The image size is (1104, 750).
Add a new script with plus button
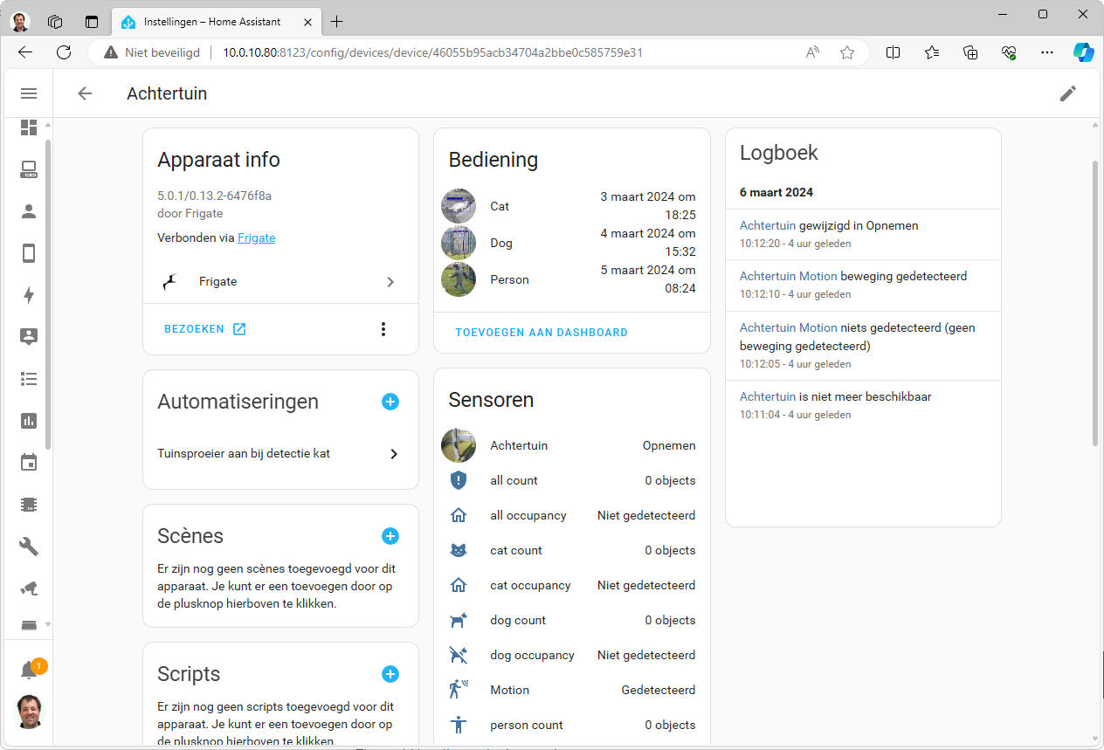pos(390,674)
